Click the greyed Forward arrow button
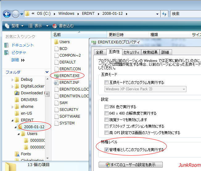Screen dimensions: 201x171 (x=15, y=14)
